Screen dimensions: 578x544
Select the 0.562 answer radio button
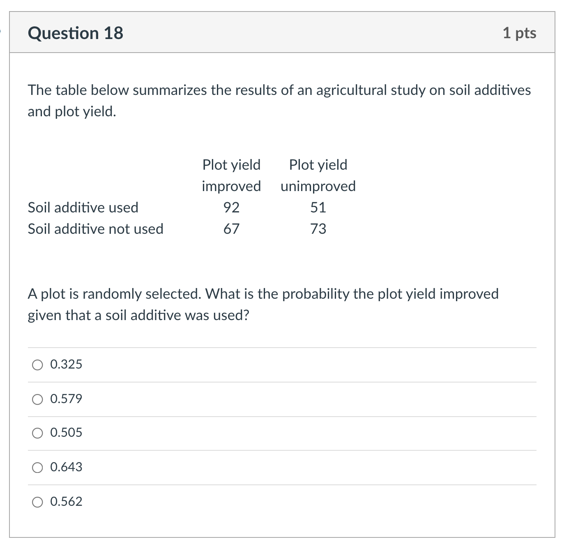[37, 501]
